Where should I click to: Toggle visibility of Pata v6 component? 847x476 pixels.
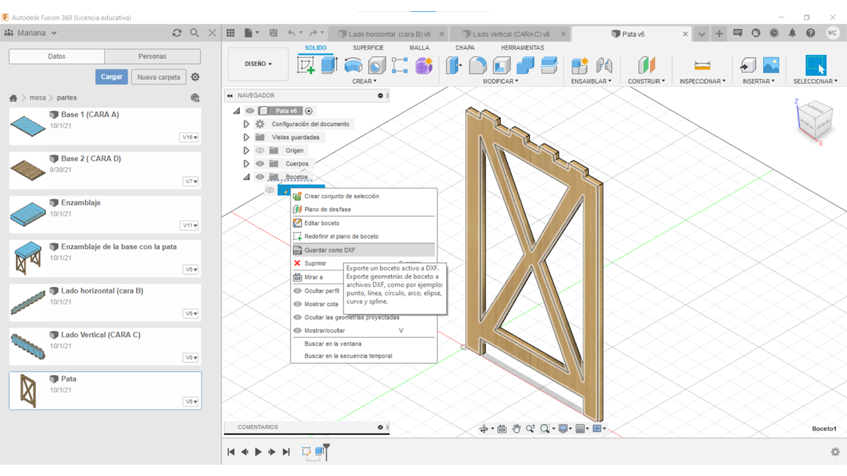(249, 111)
